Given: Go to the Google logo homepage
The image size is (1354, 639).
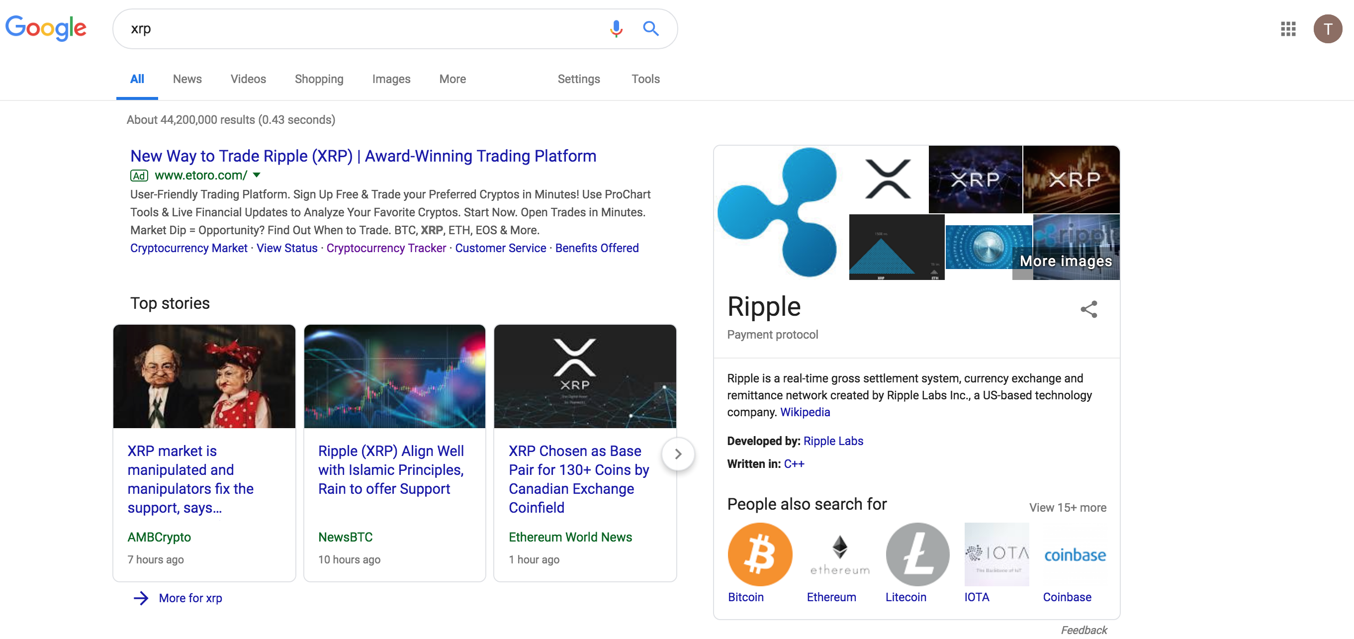Looking at the screenshot, I should [46, 28].
